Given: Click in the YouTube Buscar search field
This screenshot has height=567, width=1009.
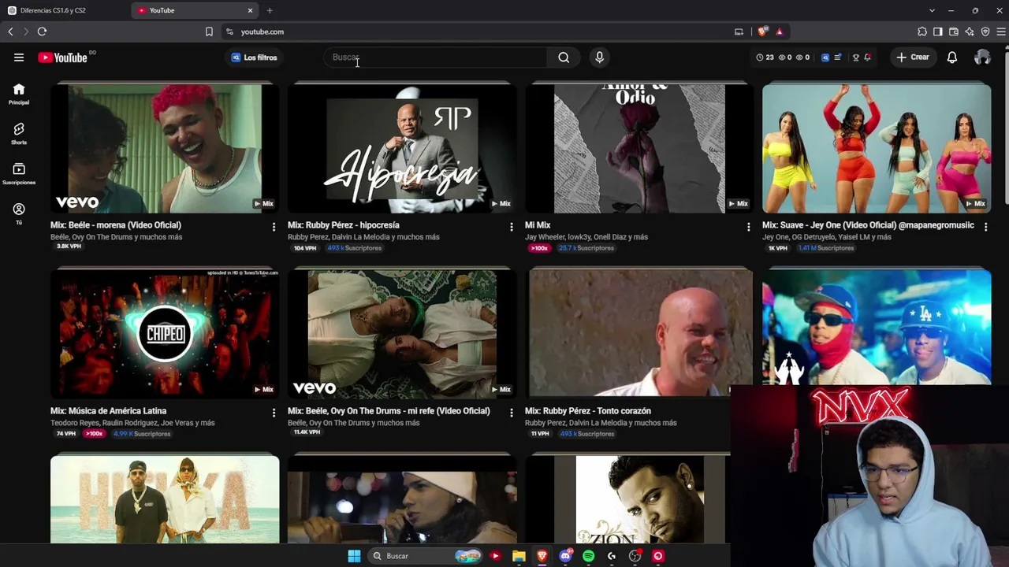Looking at the screenshot, I should (435, 57).
